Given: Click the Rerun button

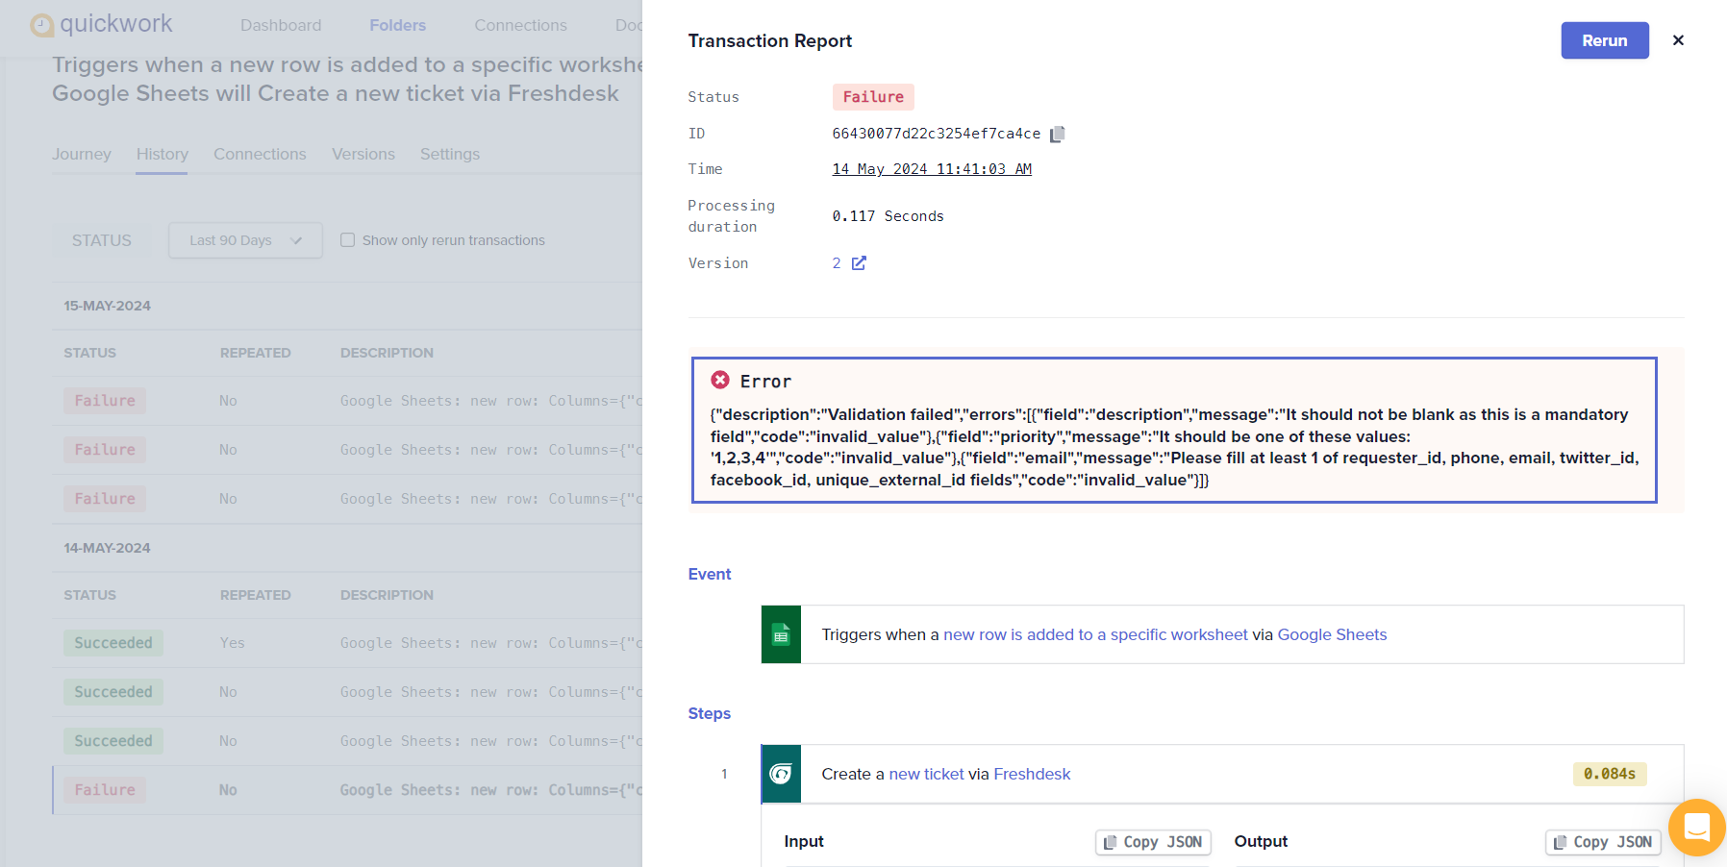Looking at the screenshot, I should click(1604, 40).
